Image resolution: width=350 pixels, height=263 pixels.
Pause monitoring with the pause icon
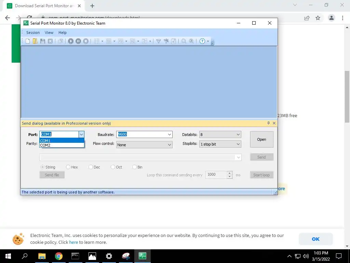[x=78, y=41]
